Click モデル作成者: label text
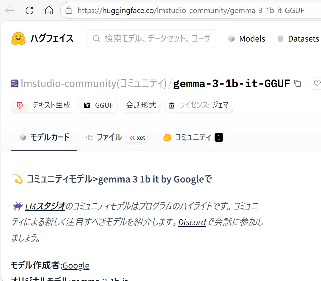The height and width of the screenshot is (281, 321). point(37,265)
